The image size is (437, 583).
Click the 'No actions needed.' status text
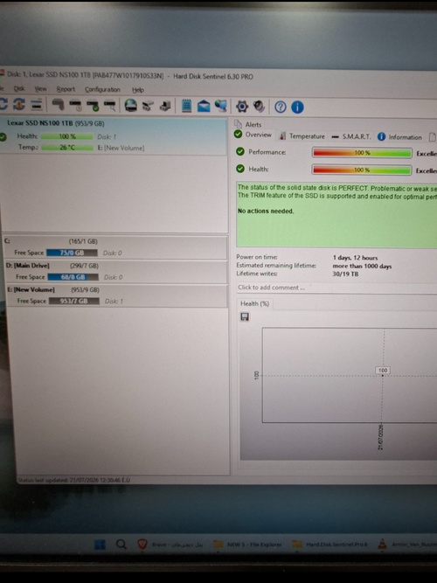[266, 212]
